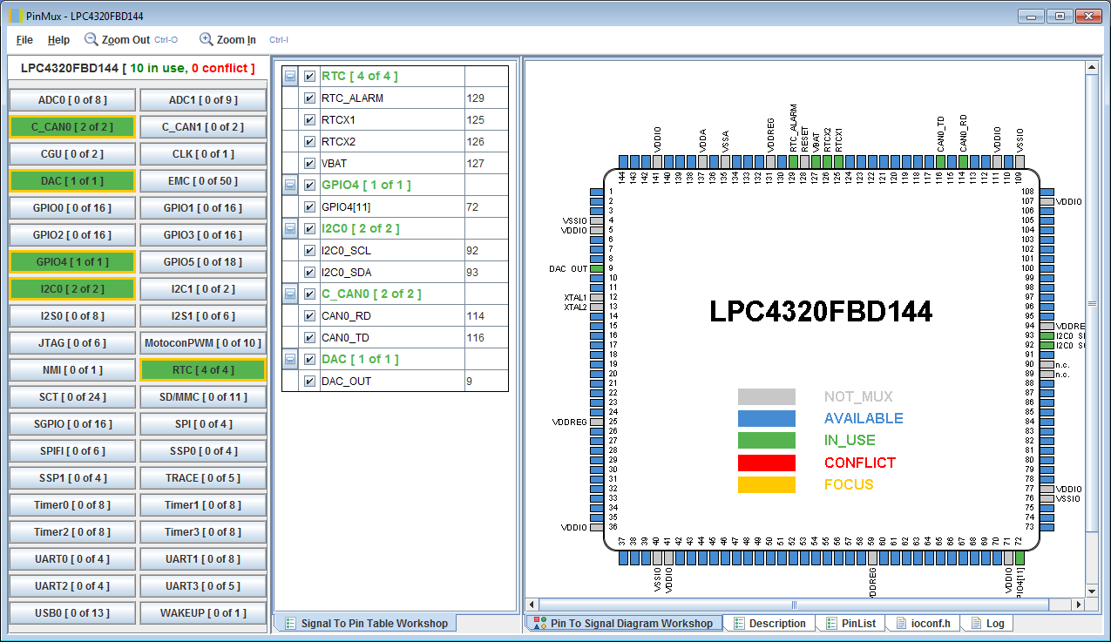Click the green IN_USE legend swatch
Screen dimensions: 1111x642
(766, 441)
